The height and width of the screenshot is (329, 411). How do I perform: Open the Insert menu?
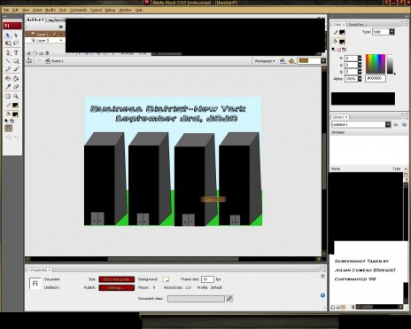point(37,10)
